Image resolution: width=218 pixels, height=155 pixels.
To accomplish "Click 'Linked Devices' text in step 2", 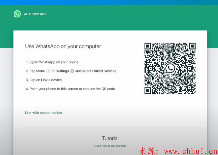I will coord(104,71).
